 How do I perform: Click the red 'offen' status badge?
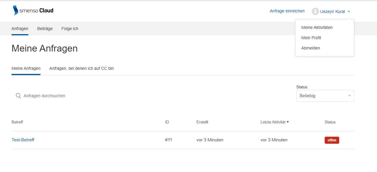tap(332, 140)
